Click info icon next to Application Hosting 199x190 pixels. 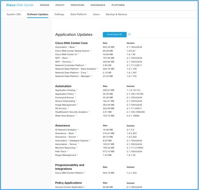(77, 90)
